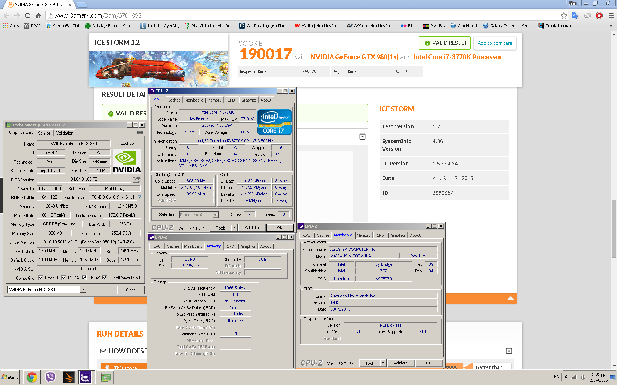Expand the bookmarks overflow chevron

tap(611, 26)
